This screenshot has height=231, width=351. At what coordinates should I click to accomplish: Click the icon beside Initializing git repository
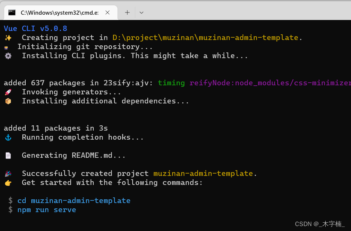pyautogui.click(x=6, y=48)
